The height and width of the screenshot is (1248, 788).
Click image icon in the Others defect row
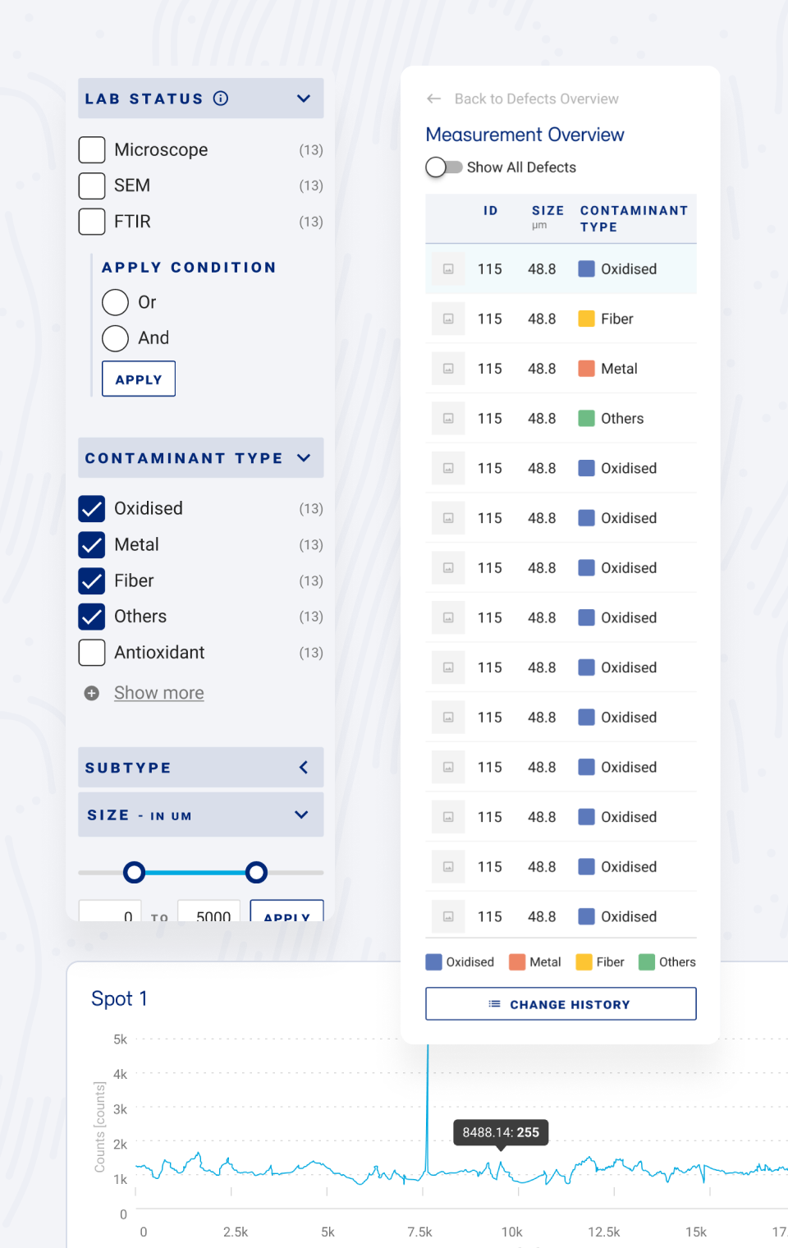[x=448, y=419]
